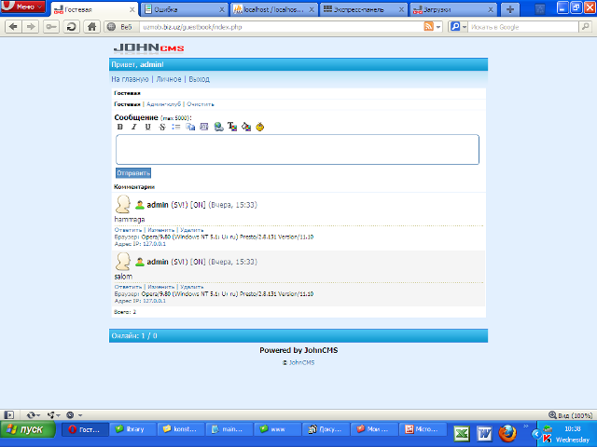The image size is (597, 447).
Task: Open the Онлайн: 1 / 0 link
Action: pyautogui.click(x=134, y=336)
